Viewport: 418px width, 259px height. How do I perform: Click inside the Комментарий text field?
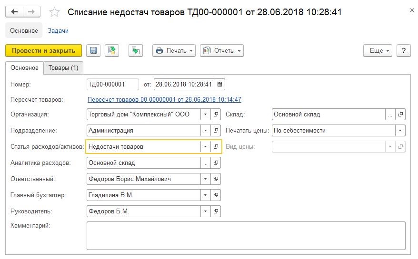point(246,236)
